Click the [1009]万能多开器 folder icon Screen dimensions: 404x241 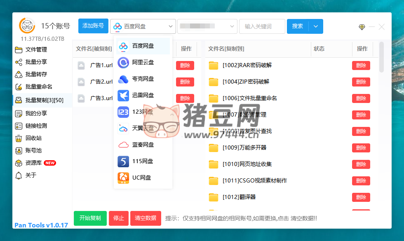[x=214, y=148]
